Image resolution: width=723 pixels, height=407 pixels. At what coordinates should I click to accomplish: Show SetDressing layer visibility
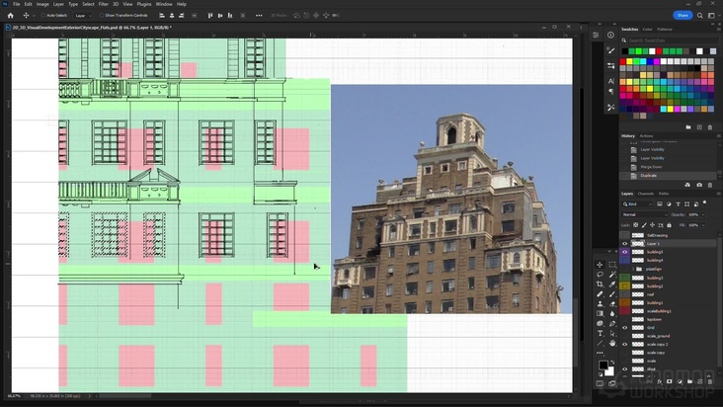[x=625, y=235]
